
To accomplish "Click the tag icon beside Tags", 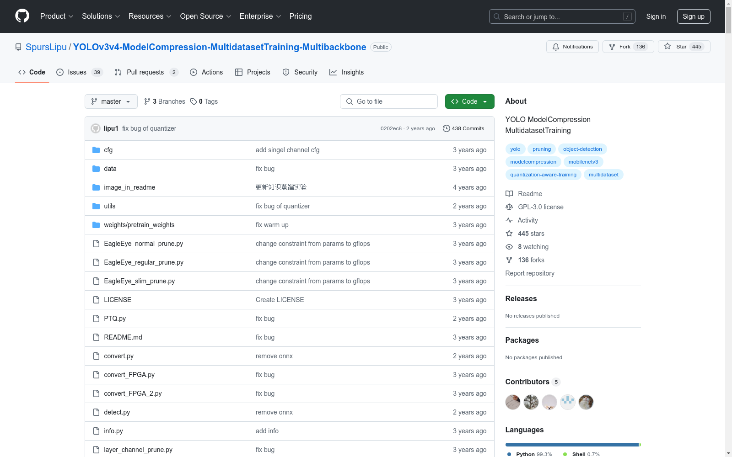I will (x=194, y=101).
